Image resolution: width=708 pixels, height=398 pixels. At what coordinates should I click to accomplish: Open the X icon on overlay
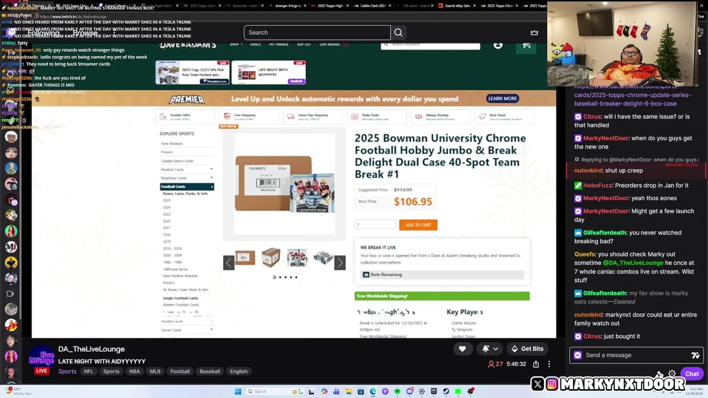pyautogui.click(x=538, y=384)
